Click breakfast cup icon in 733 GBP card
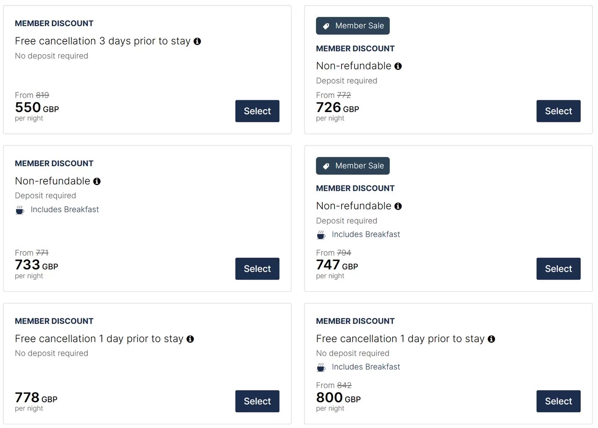 click(x=20, y=210)
